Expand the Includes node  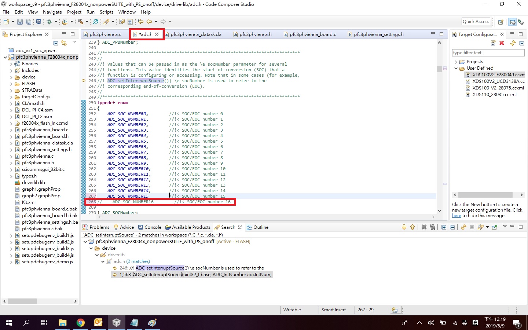coord(11,70)
